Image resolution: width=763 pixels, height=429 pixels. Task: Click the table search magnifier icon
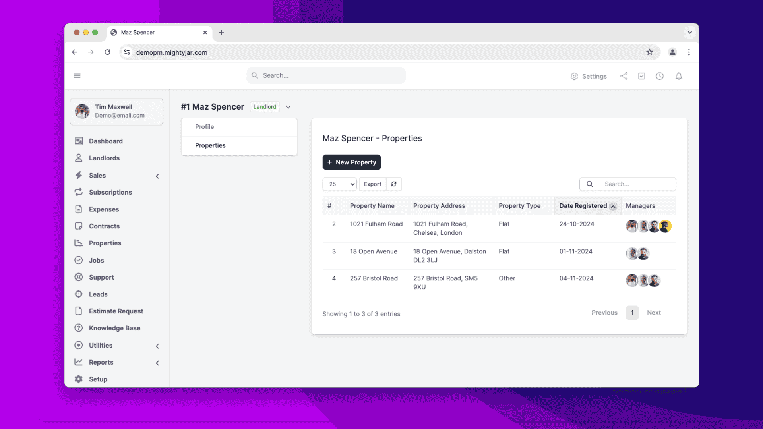(x=590, y=184)
